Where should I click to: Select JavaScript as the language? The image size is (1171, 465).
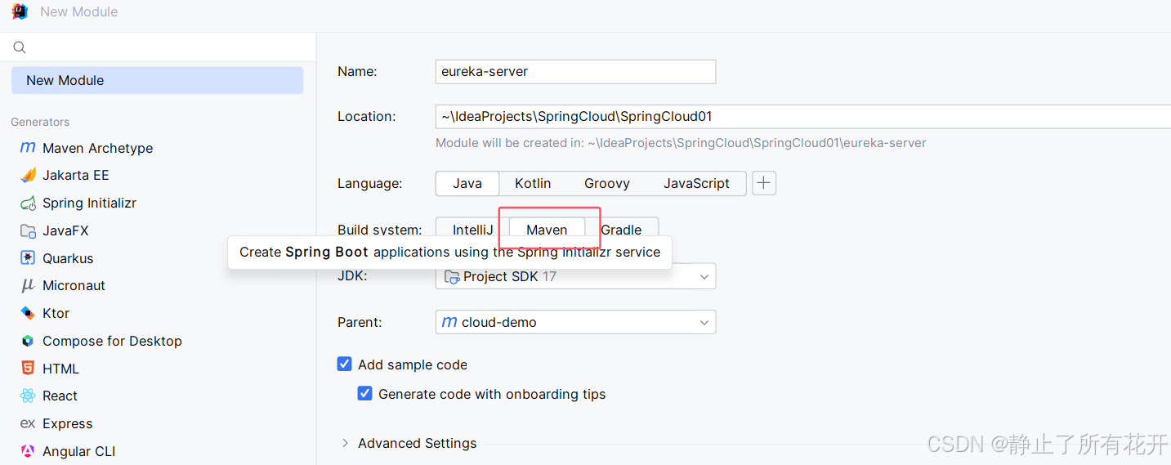tap(696, 183)
